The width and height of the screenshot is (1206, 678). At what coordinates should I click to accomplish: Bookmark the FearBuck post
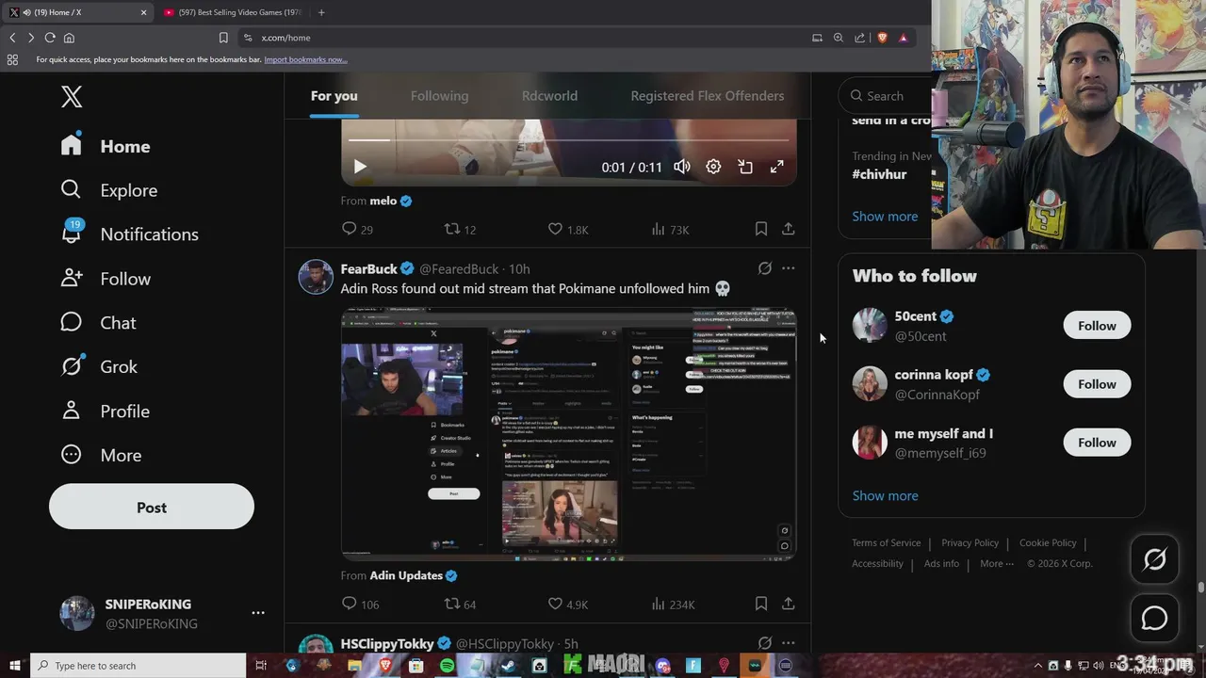761,604
